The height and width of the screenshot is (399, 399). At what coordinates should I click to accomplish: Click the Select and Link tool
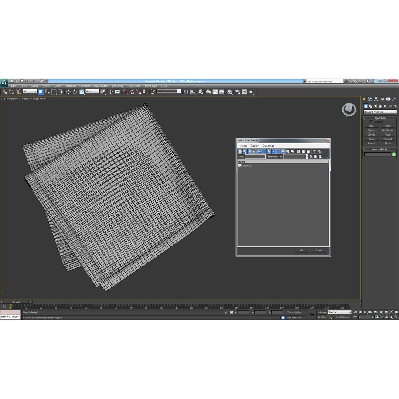[x=4, y=92]
